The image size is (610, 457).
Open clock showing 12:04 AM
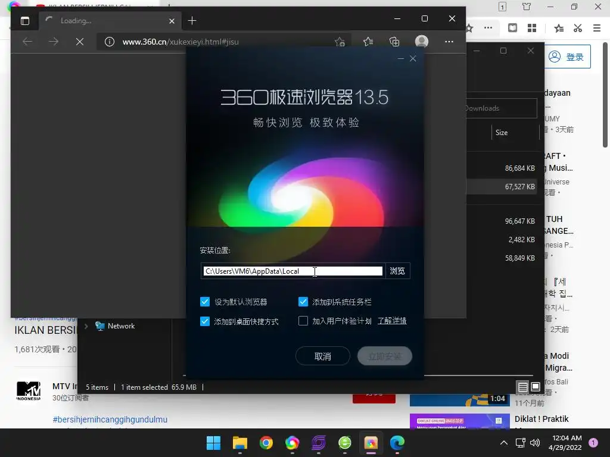pyautogui.click(x=565, y=443)
